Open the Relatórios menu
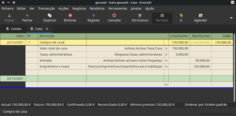This screenshot has width=236, height=116. point(97,8)
